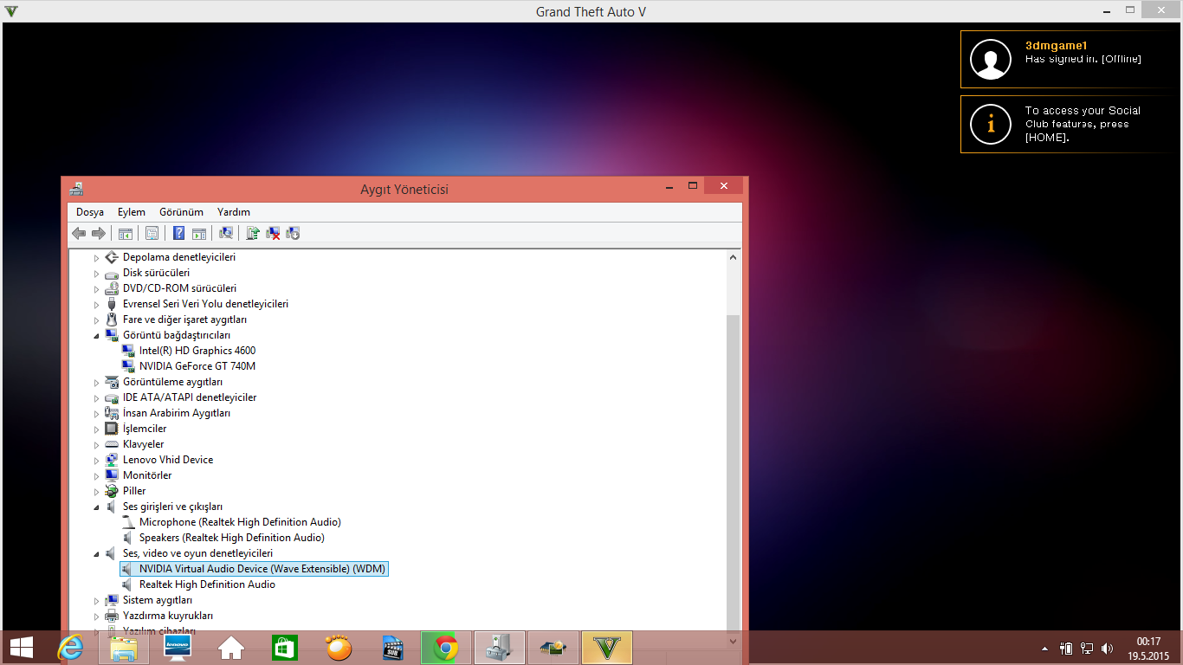1183x665 pixels.
Task: Select Intel(R) HD Graphics 4600
Action: click(197, 351)
